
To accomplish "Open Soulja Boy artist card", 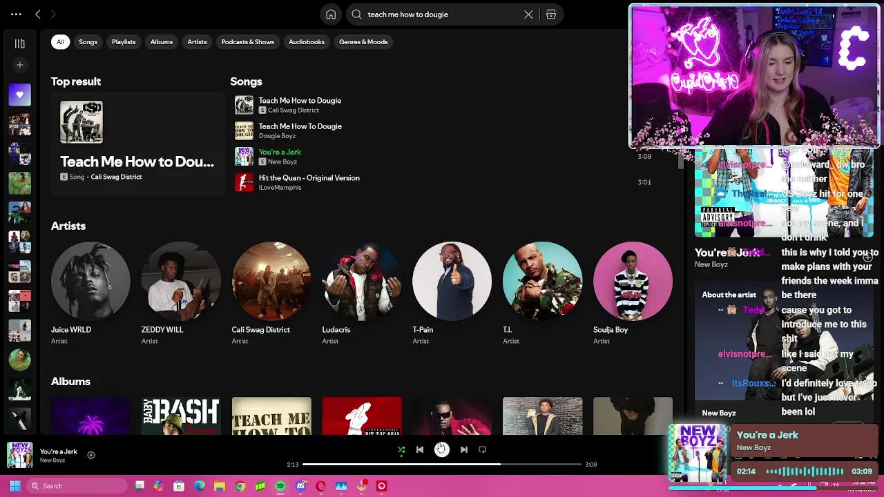I will (633, 293).
